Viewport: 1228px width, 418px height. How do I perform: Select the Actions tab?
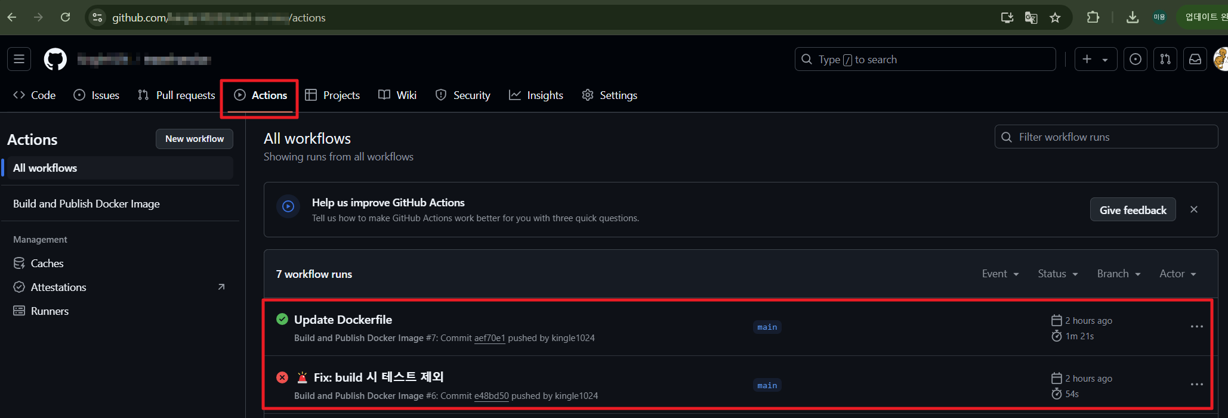(x=260, y=95)
